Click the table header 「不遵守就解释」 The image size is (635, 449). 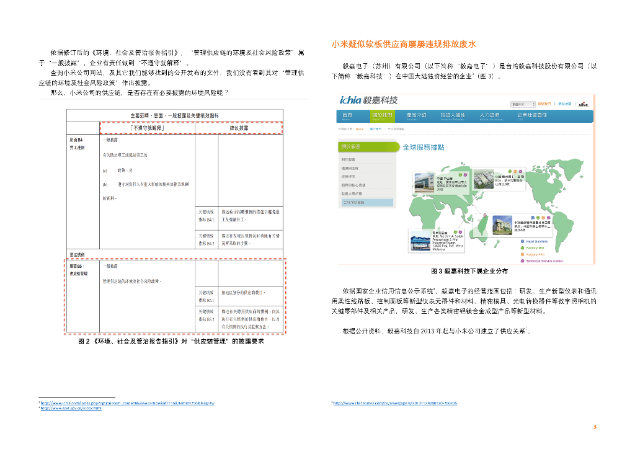coord(148,128)
